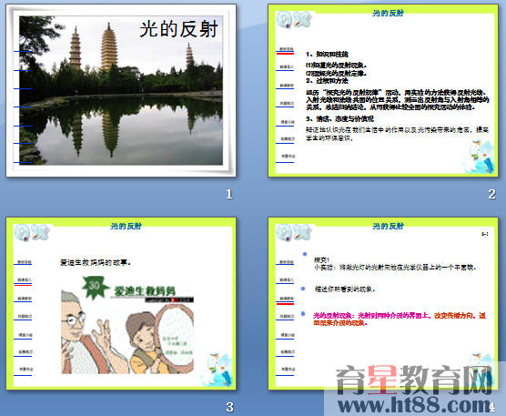Viewport: 506px width, 416px height.
Task: Open the last sidebar nav link on slide 2
Action: (x=287, y=157)
